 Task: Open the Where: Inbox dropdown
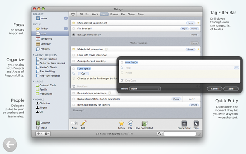click(145, 88)
